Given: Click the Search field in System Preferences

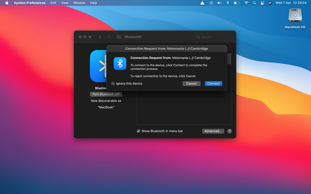Looking at the screenshot, I should coord(216,37).
